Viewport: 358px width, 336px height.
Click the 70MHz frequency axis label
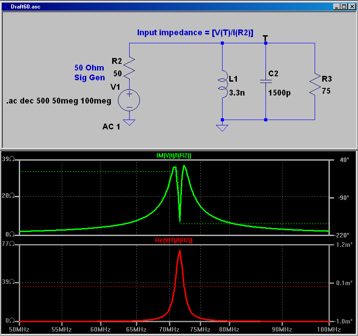[169, 330]
